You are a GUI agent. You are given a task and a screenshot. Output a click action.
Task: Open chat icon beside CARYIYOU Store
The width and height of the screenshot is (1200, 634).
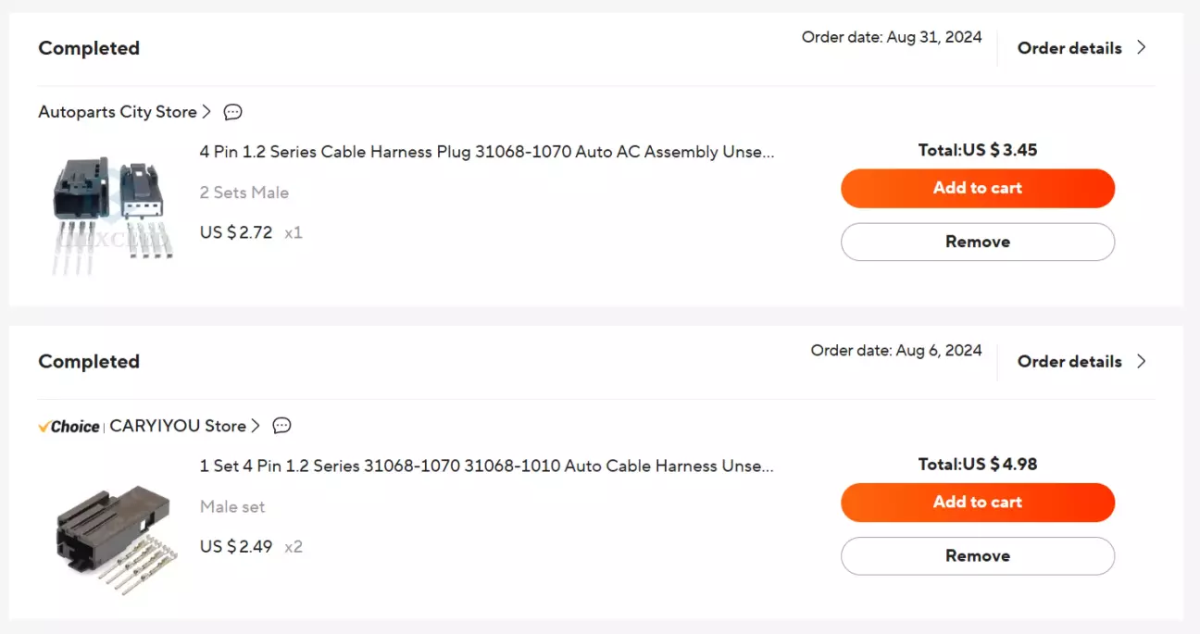pyautogui.click(x=282, y=426)
